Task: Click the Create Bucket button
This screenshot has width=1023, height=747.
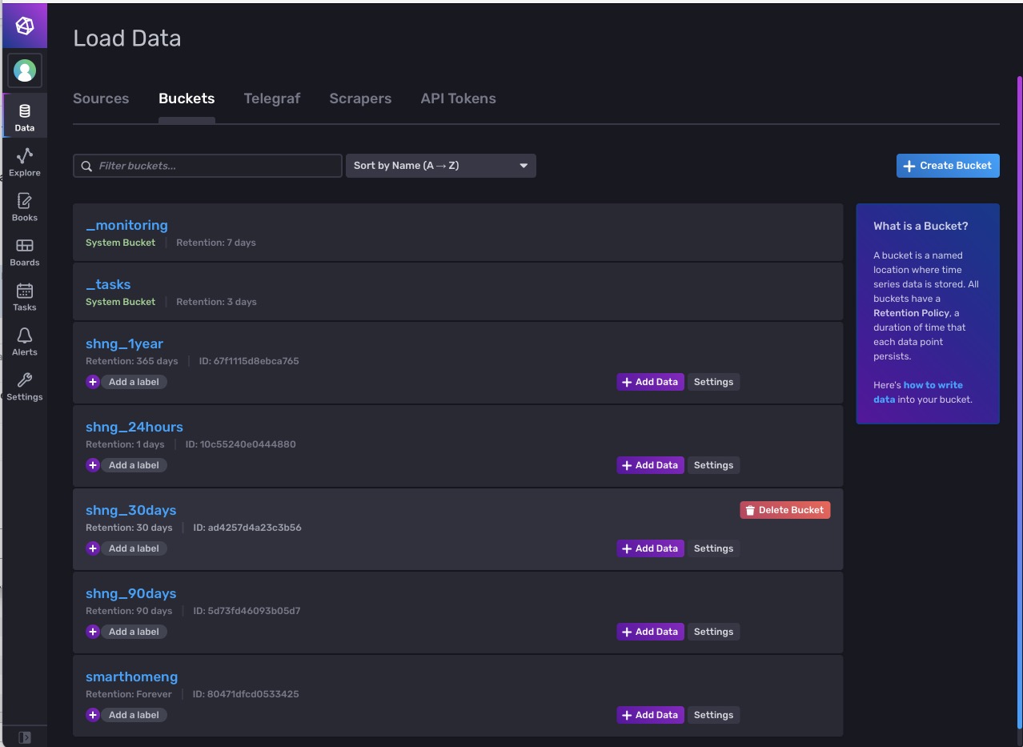Action: tap(948, 166)
